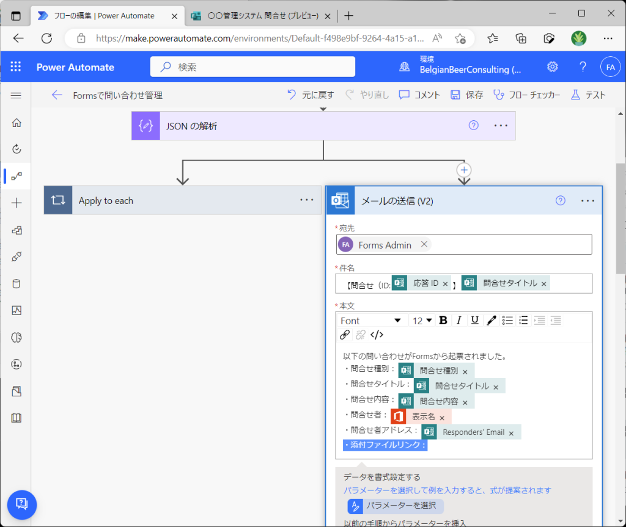The height and width of the screenshot is (527, 626).
Task: Insert a bulleted list in body
Action: [x=507, y=321]
